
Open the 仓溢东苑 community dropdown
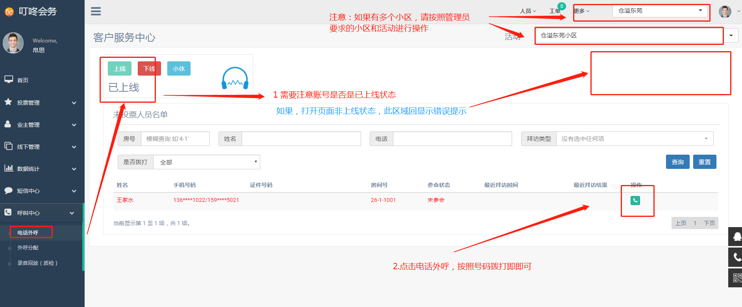tap(660, 11)
